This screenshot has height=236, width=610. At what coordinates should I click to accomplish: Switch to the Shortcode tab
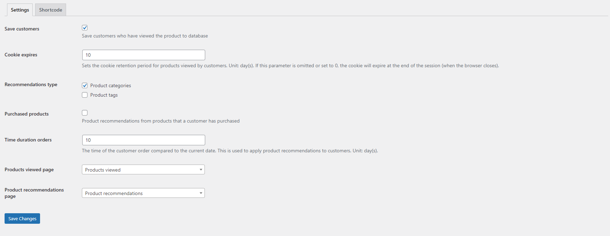51,10
